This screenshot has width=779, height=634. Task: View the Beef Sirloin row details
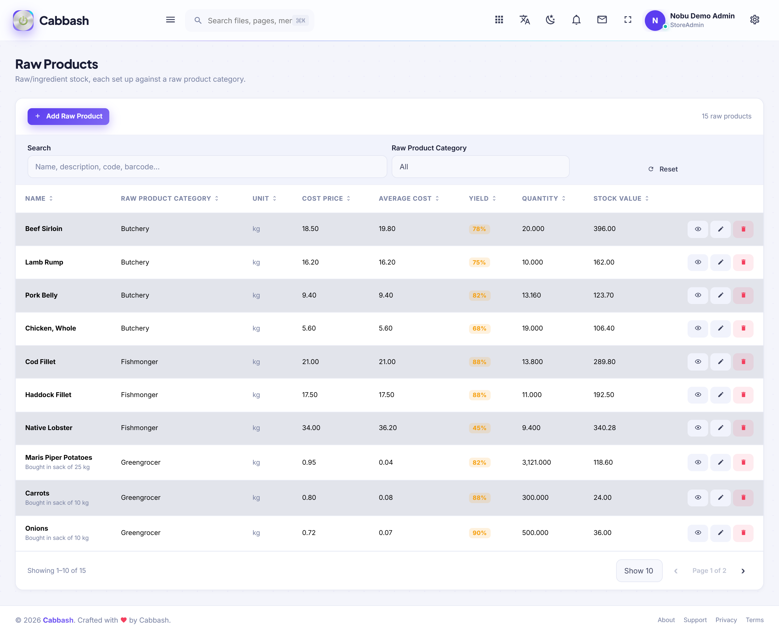698,229
